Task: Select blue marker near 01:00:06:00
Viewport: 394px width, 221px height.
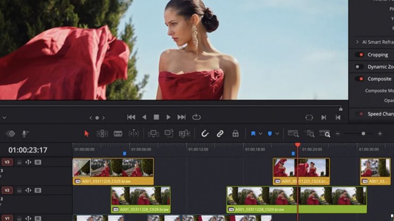Action: coord(125,154)
